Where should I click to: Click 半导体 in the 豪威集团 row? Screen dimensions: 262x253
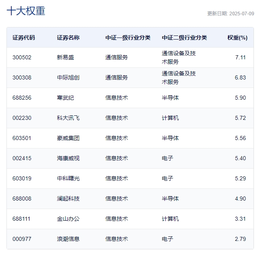coord(170,138)
